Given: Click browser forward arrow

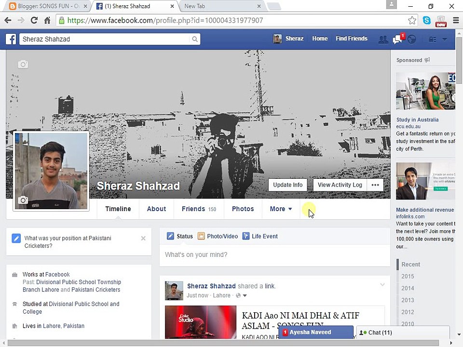Looking at the screenshot, I should tap(21, 20).
